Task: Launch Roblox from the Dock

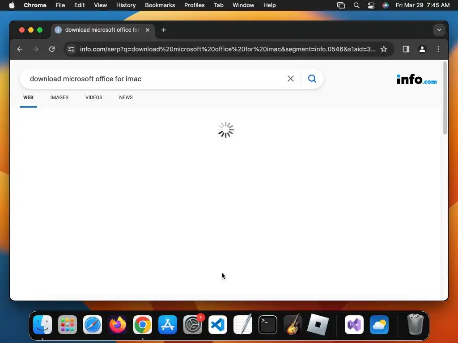Action: point(318,325)
